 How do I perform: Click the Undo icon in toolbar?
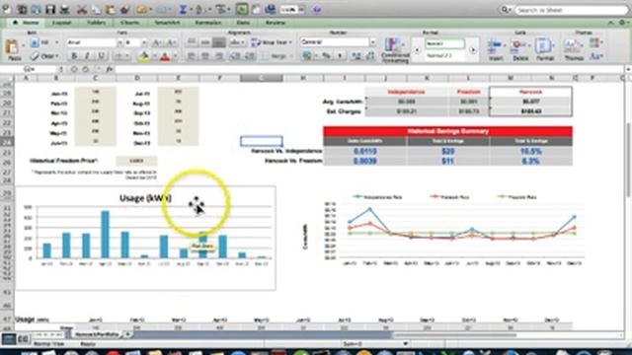[142, 9]
